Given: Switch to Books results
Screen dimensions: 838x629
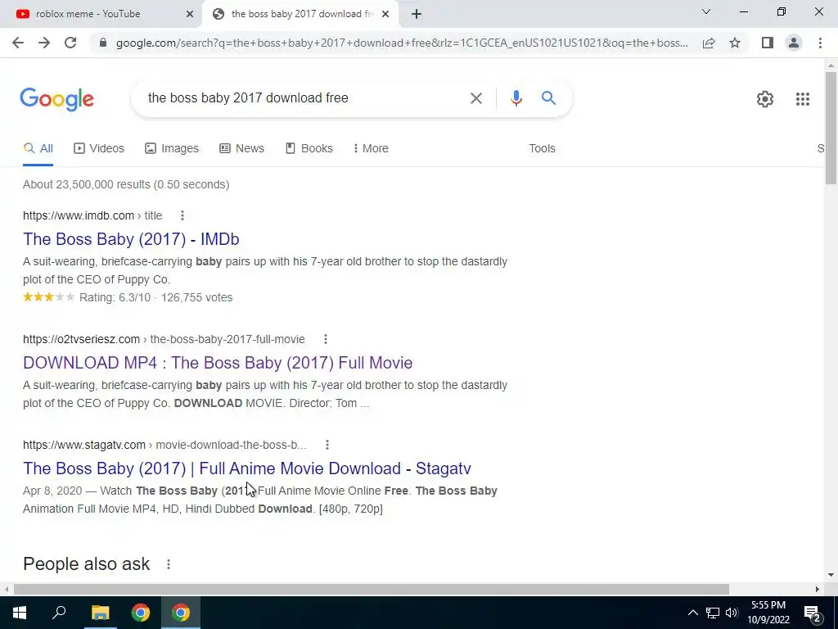Looking at the screenshot, I should tap(309, 148).
